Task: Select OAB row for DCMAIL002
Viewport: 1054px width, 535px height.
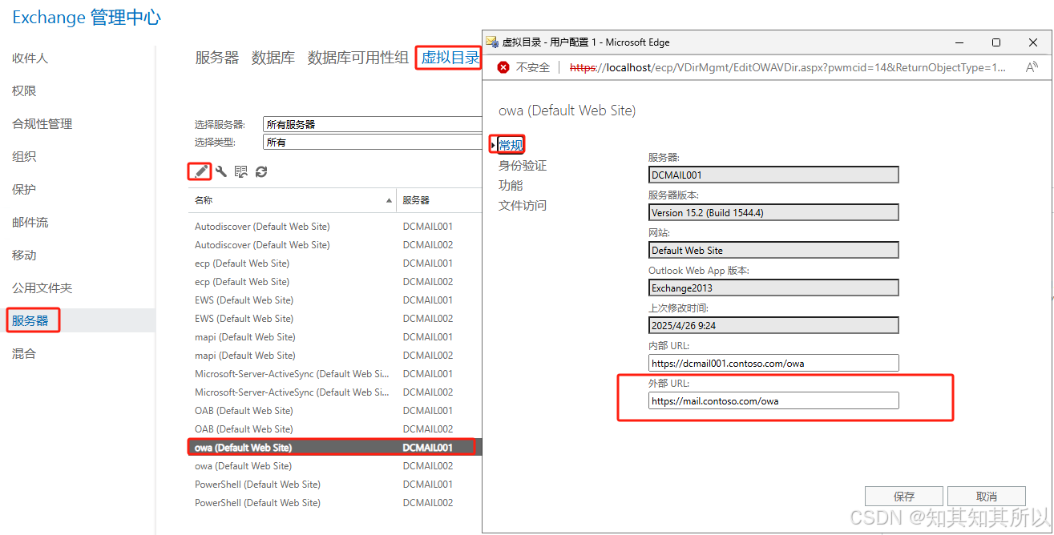Action: click(335, 429)
